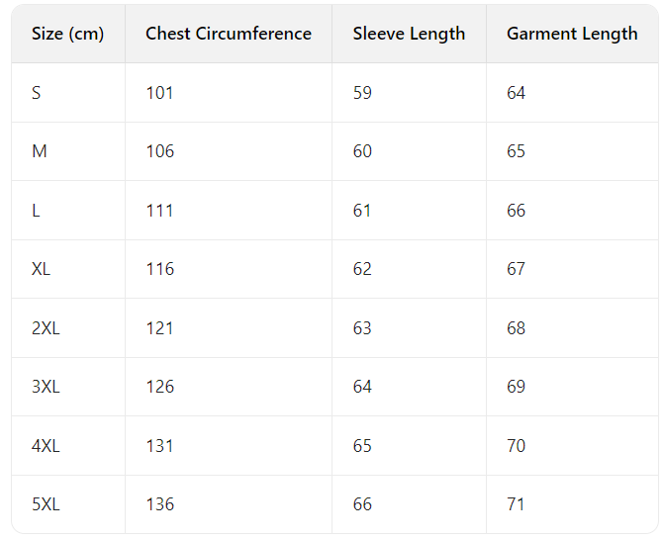Click chest circumference value 101
The width and height of the screenshot is (663, 539).
[x=159, y=93]
